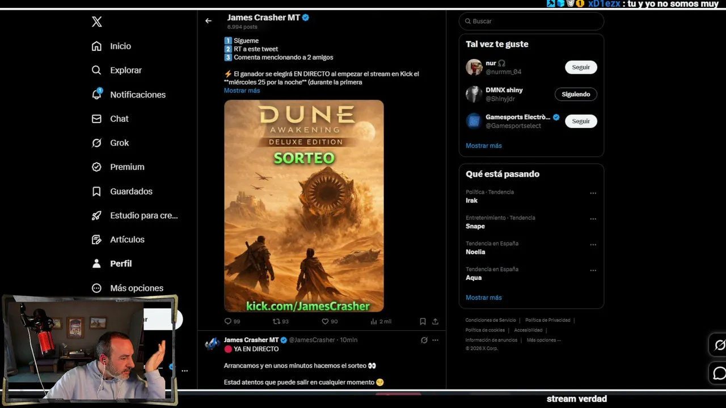Click verified badge next to James Crasher MT header
This screenshot has width=726, height=408.
tap(306, 18)
